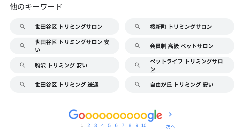The height and width of the screenshot is (129, 236).
Task: Select the 自由が丘 トリミング 安い suggestion
Action: [181, 85]
